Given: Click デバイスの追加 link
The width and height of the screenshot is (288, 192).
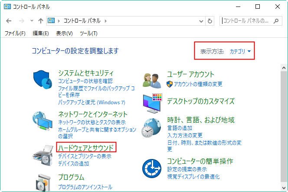Looking at the screenshot, I should click(x=73, y=163).
